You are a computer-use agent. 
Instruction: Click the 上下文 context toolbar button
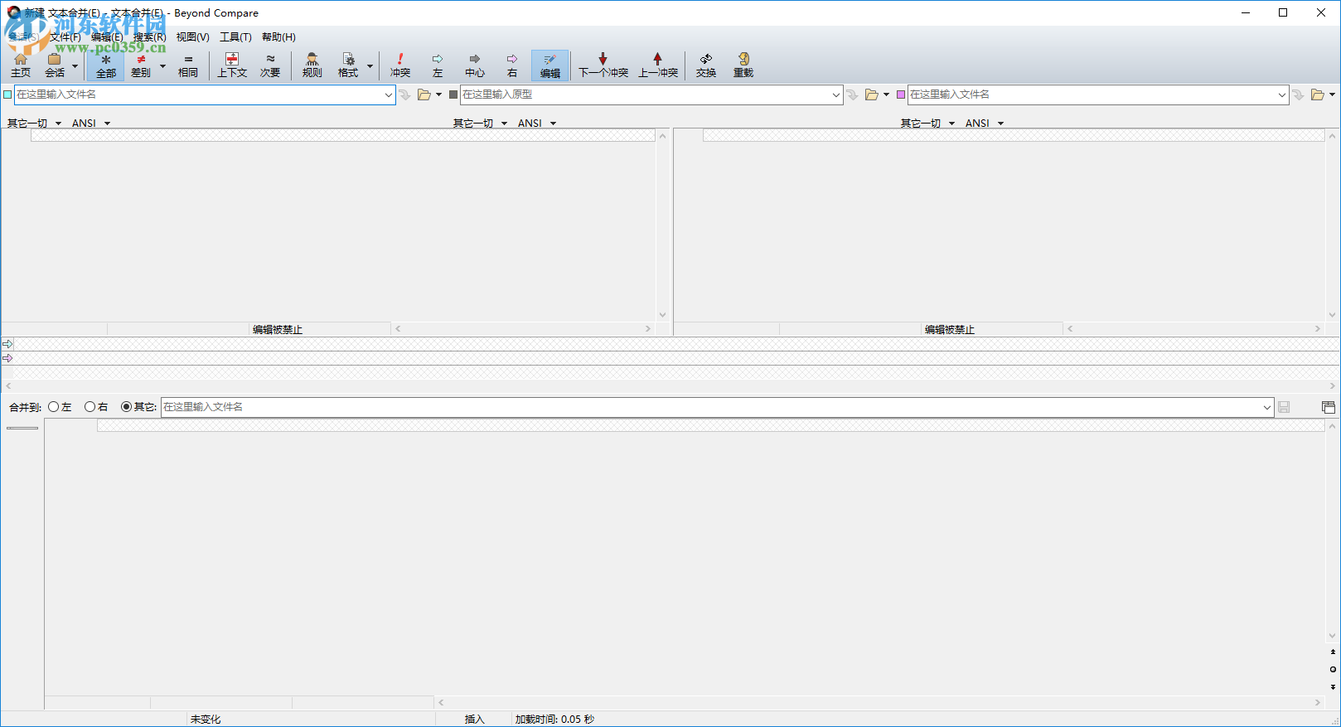click(232, 65)
